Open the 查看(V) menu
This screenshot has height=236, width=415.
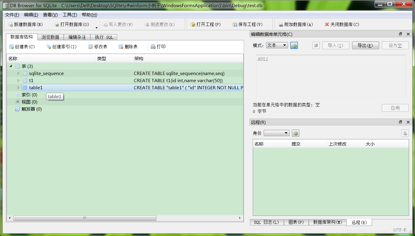50,15
